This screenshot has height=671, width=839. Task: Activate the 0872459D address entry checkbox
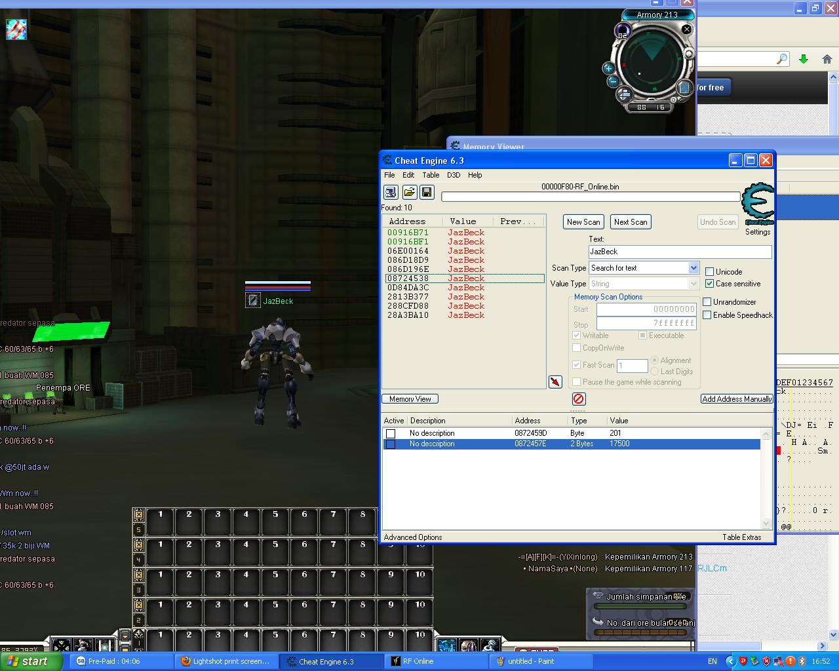pyautogui.click(x=391, y=434)
